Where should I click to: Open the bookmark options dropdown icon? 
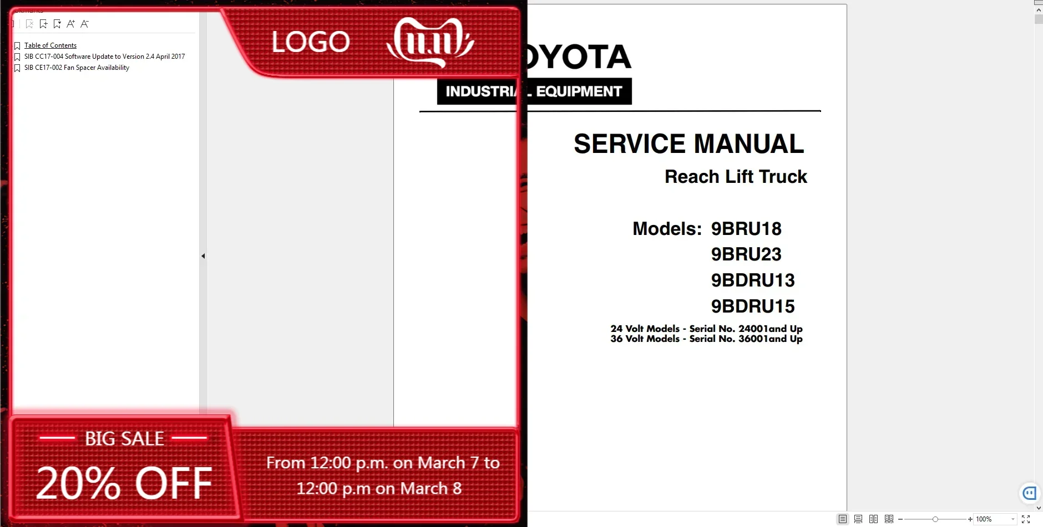coord(57,24)
